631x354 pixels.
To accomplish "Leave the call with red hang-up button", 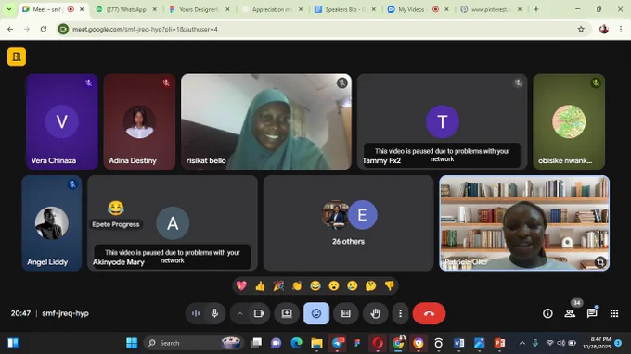I will pos(429,313).
